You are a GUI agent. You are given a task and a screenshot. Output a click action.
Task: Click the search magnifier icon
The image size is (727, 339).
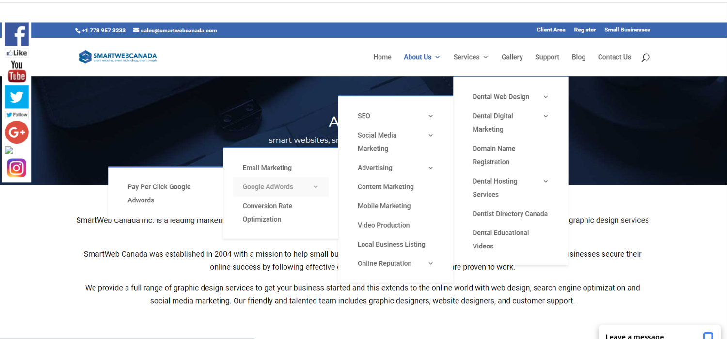[645, 57]
